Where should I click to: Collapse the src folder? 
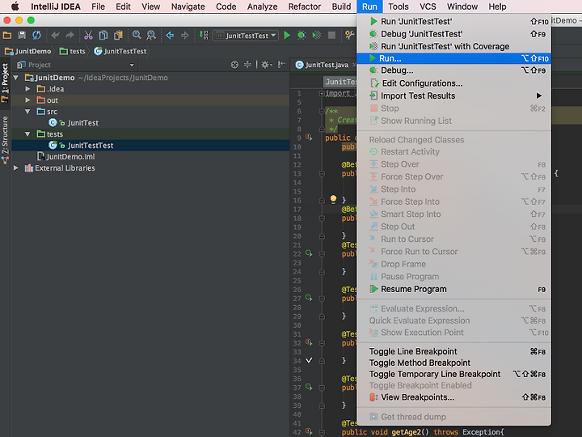click(27, 112)
